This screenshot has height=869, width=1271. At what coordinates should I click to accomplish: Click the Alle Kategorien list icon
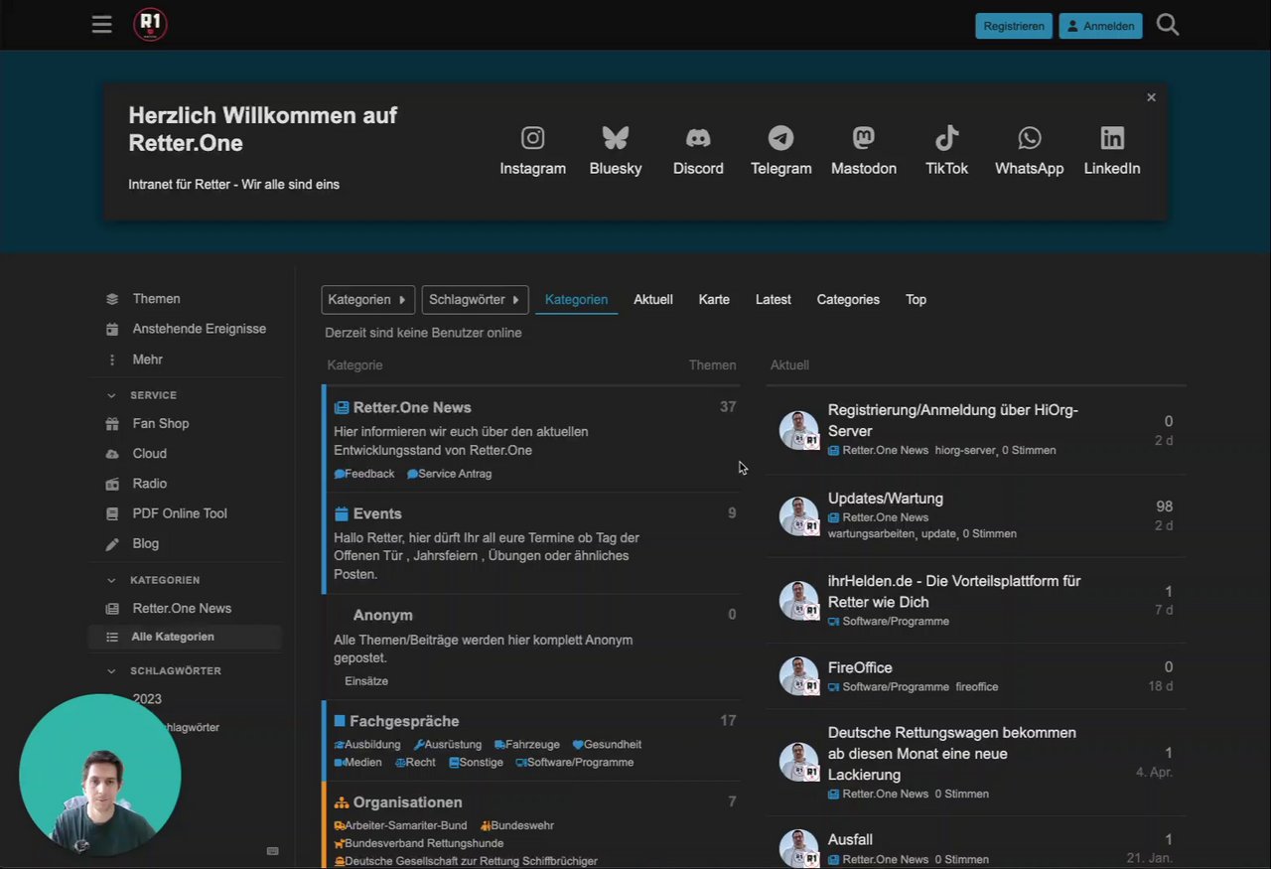tap(112, 637)
